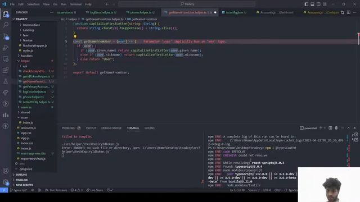This screenshot has height=202, width=360.
Task: Open NavbarWrapper.js in explorer
Action: pos(35,45)
